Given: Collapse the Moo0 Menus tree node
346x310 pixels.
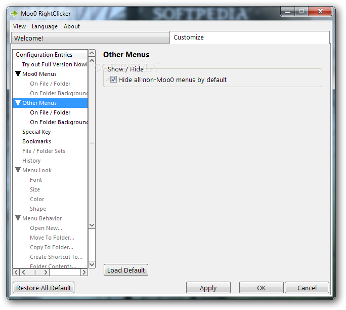Looking at the screenshot, I should (18, 73).
